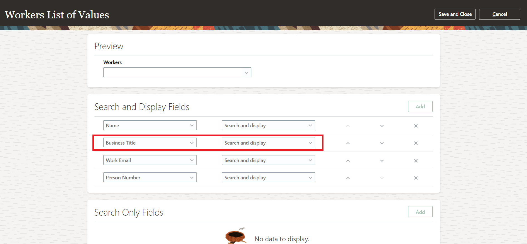Remove the Business Title row
Viewport: 527px width, 244px height.
416,143
